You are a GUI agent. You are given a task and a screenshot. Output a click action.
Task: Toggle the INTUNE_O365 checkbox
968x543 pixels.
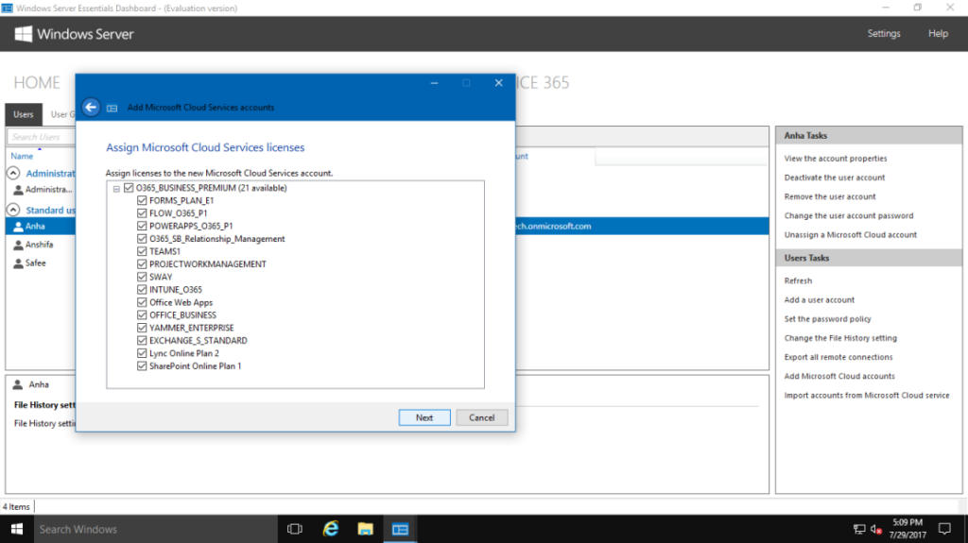(142, 289)
